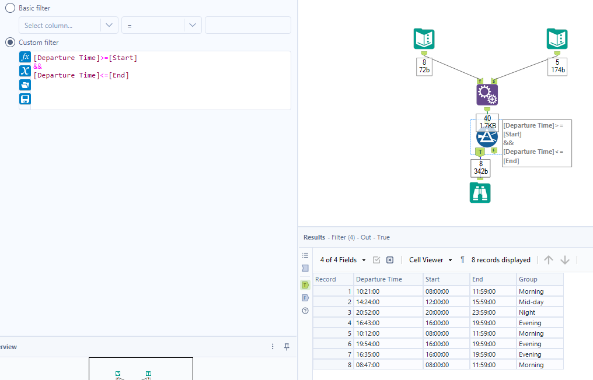The width and height of the screenshot is (593, 380).
Task: Click the deselect all fields button
Action: (x=389, y=260)
